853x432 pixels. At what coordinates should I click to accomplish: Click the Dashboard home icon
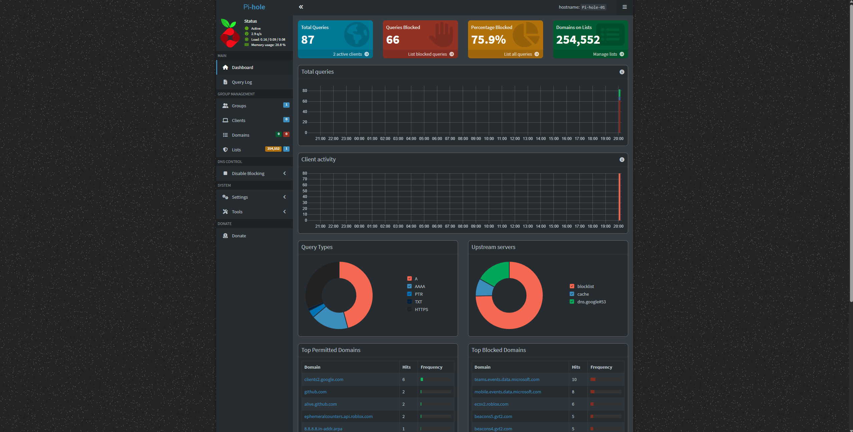point(226,67)
